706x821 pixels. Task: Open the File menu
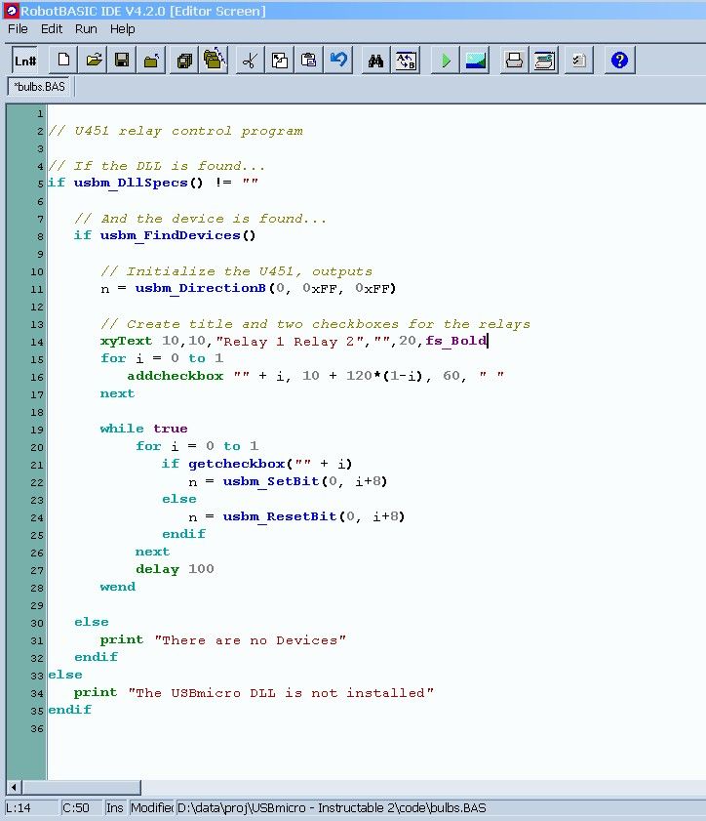click(18, 28)
